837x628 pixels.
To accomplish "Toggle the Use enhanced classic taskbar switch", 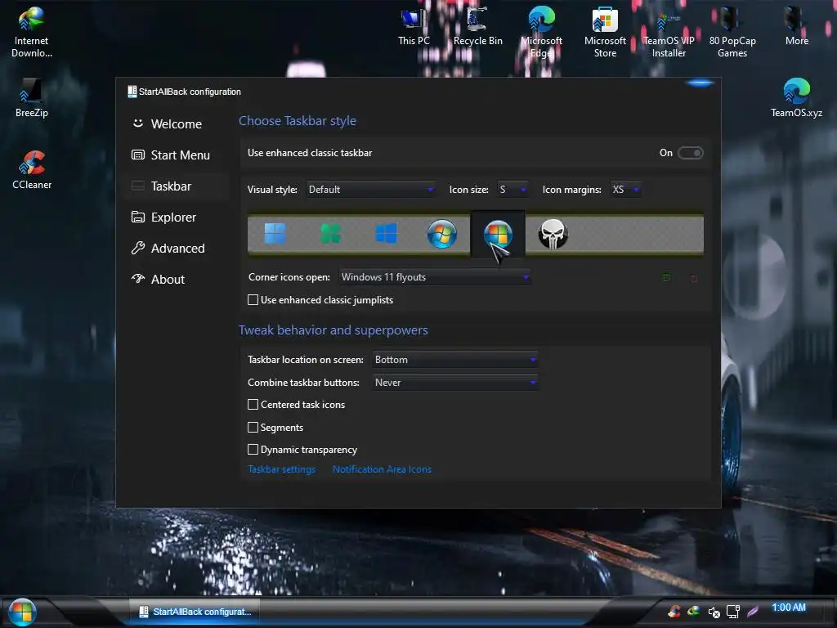I will coord(690,153).
